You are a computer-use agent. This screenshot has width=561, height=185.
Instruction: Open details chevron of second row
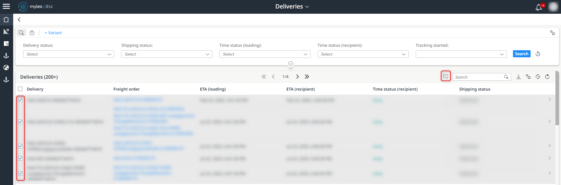coord(550,121)
